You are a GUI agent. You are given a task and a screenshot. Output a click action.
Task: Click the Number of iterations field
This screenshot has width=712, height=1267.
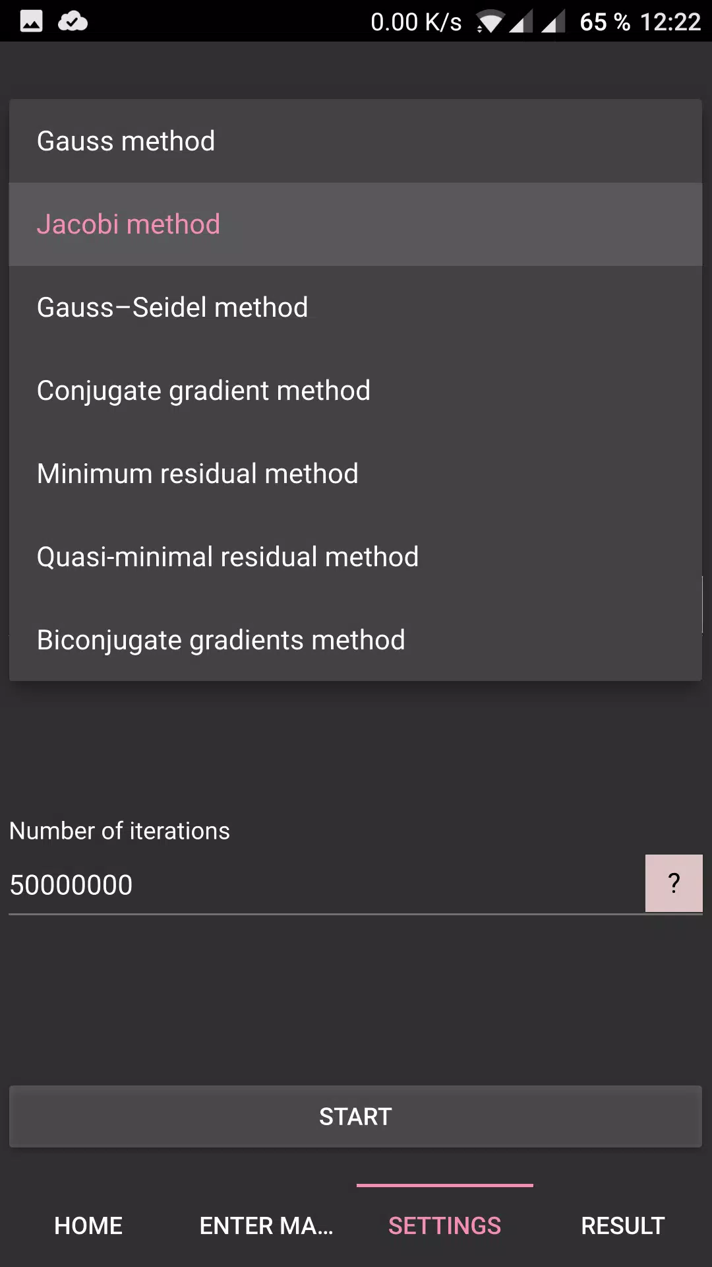(x=326, y=885)
